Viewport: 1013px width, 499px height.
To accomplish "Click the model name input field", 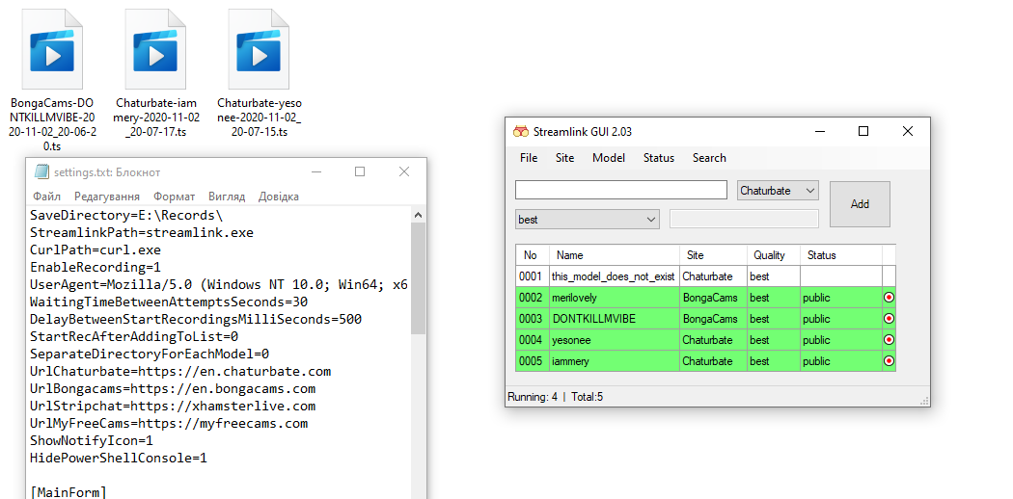I will (x=620, y=190).
